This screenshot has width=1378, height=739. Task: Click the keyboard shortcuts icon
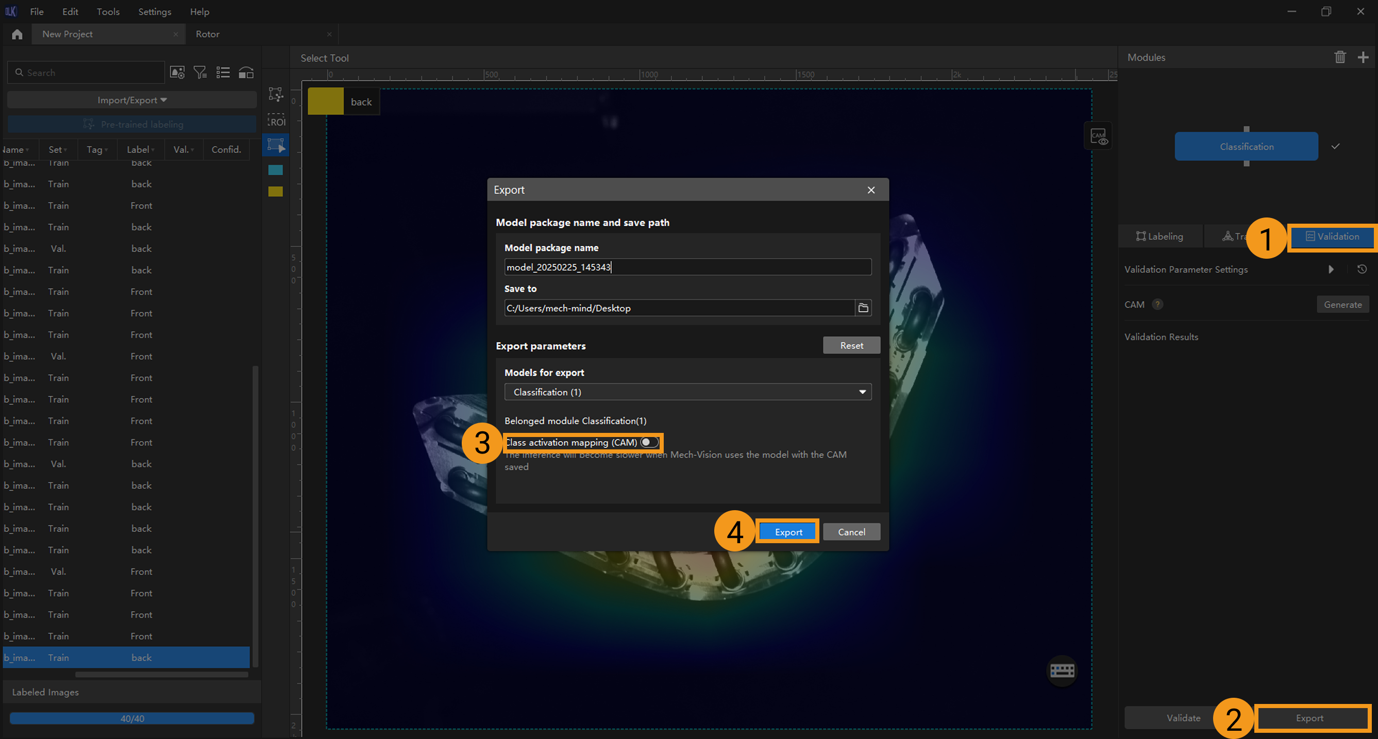[x=1062, y=670]
